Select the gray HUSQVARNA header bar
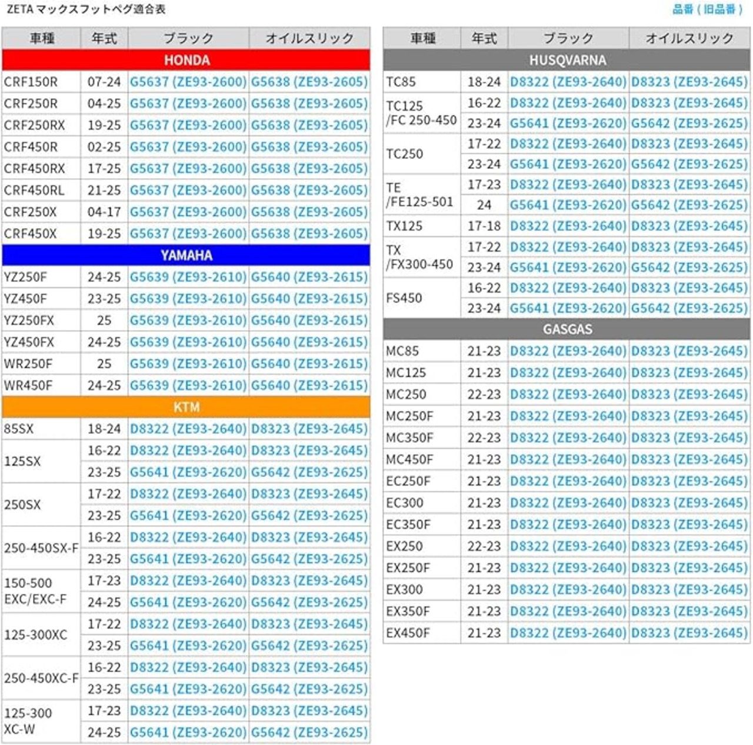This screenshot has height=745, width=753. pyautogui.click(x=567, y=60)
